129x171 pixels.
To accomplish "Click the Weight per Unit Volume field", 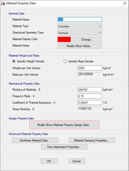I will [x=90, y=68].
